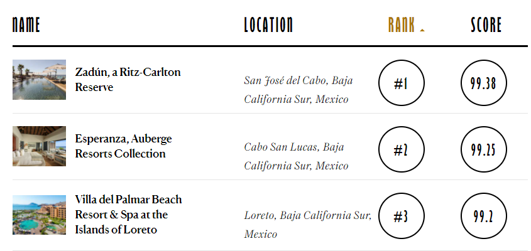This screenshot has height=251, width=531.
Task: Click the 99.2 score circle
Action: 483,217
